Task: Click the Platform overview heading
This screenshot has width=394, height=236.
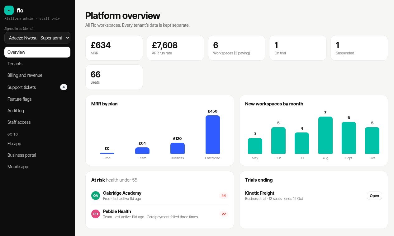Action: (123, 16)
